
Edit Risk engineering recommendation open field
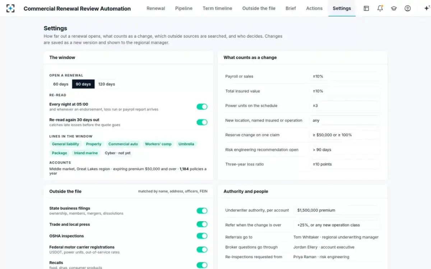(x=345, y=150)
